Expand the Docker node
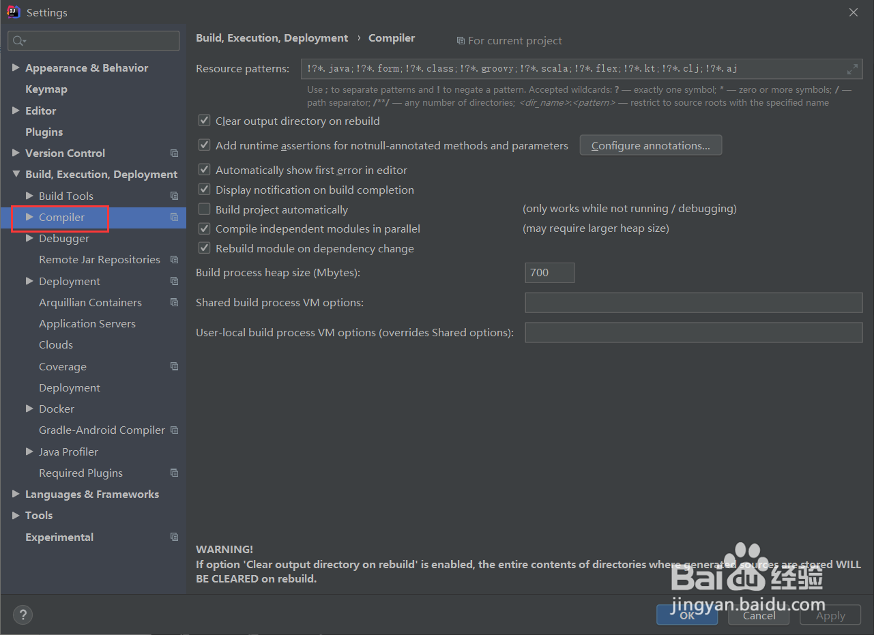Viewport: 874px width, 635px height. [x=29, y=409]
